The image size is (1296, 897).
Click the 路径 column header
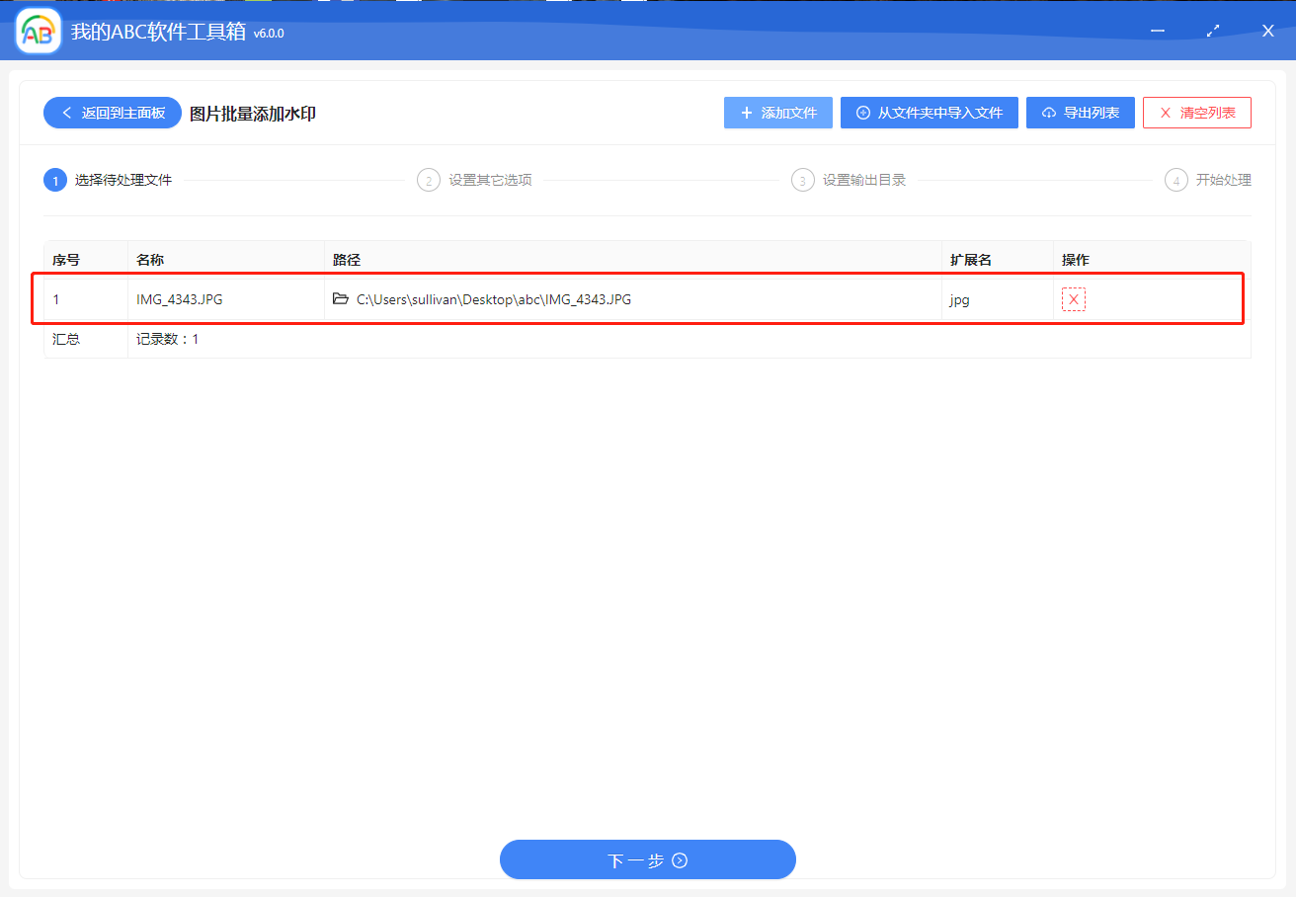(347, 260)
